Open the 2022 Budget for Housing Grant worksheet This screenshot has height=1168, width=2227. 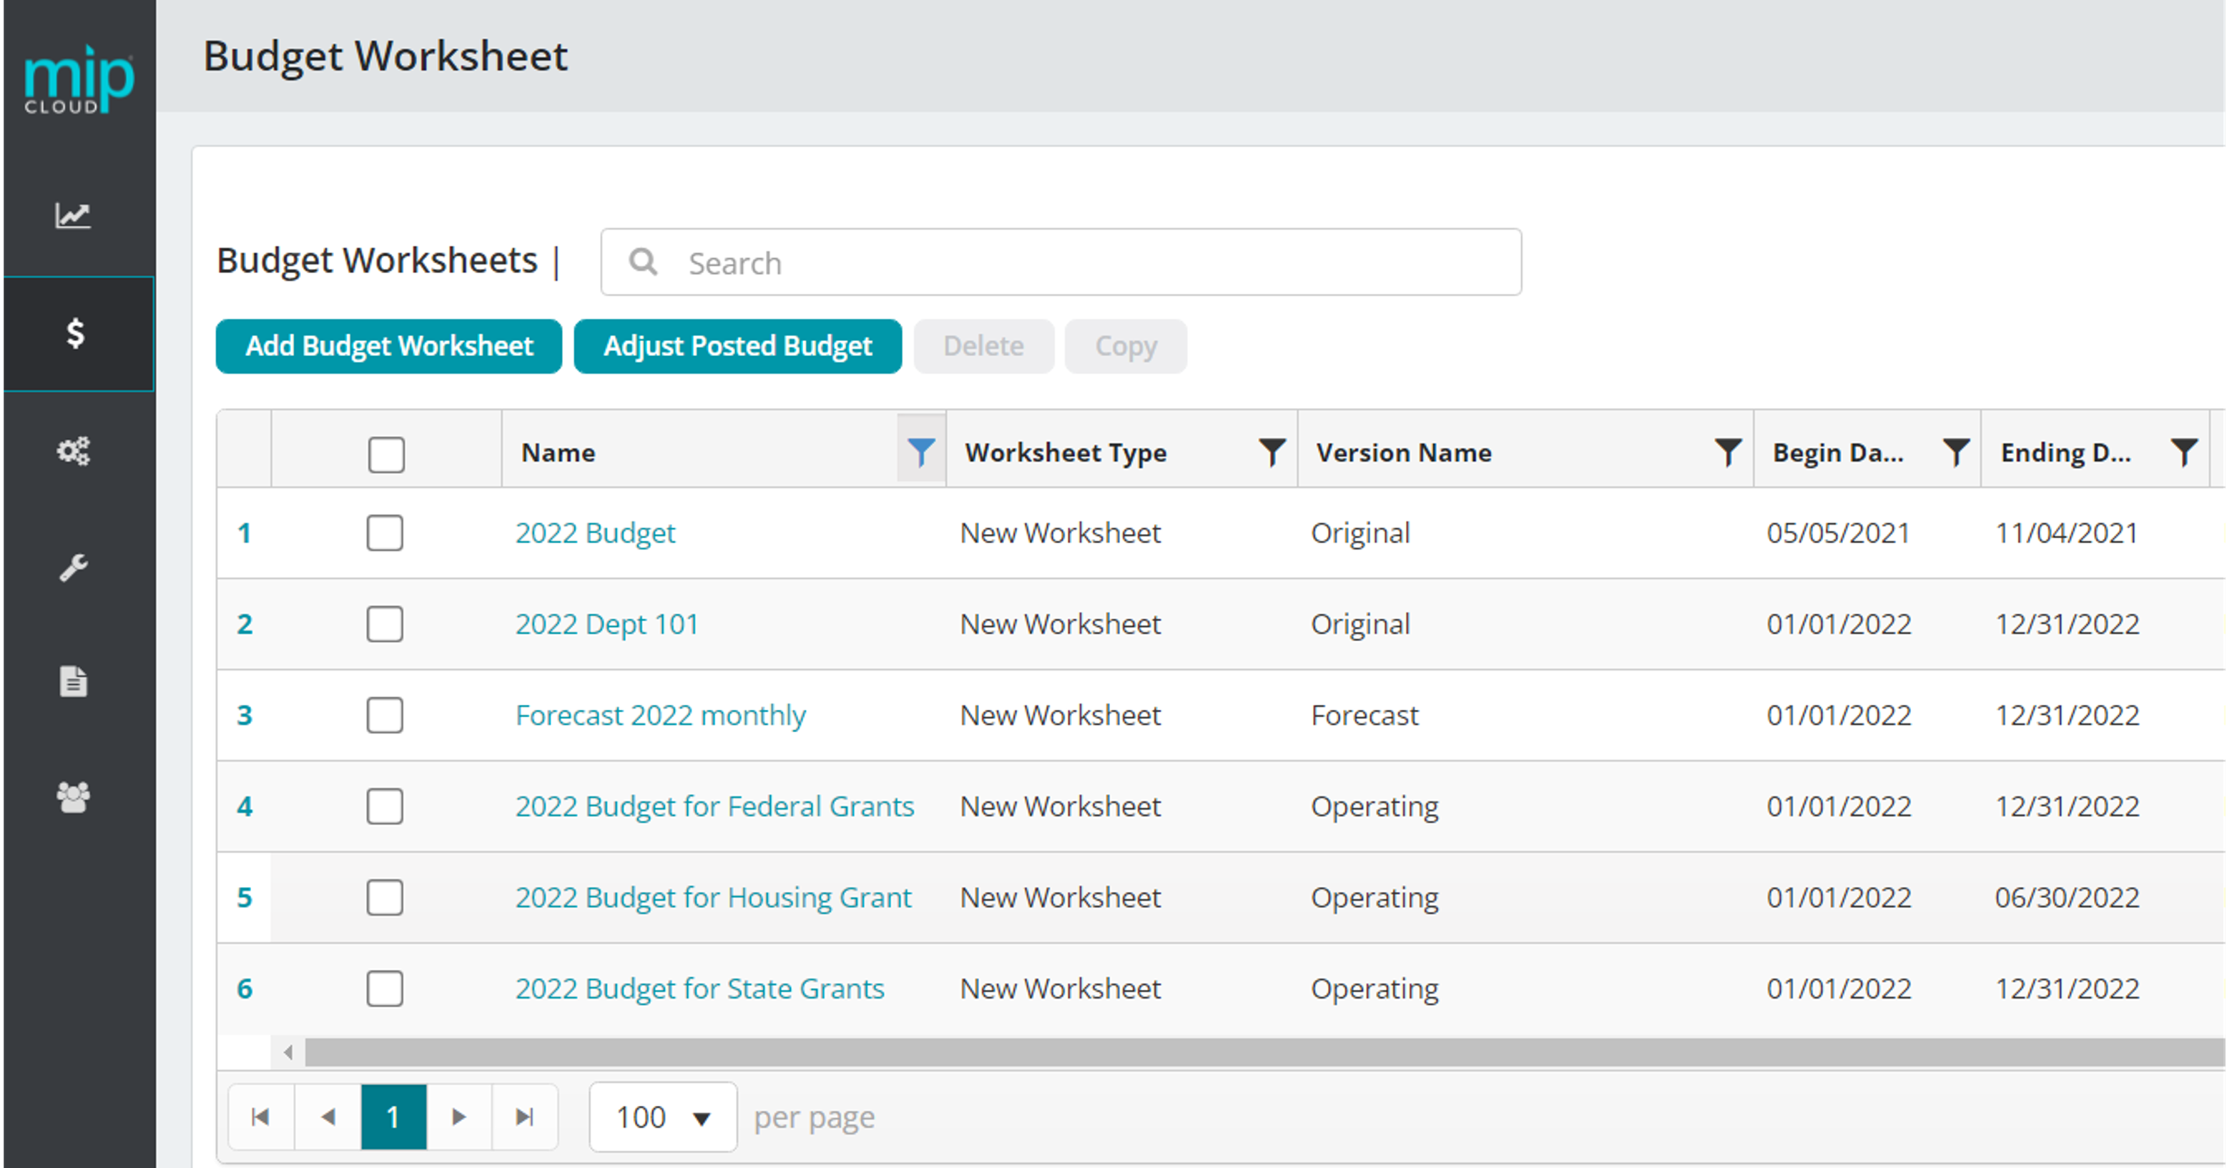click(x=713, y=898)
